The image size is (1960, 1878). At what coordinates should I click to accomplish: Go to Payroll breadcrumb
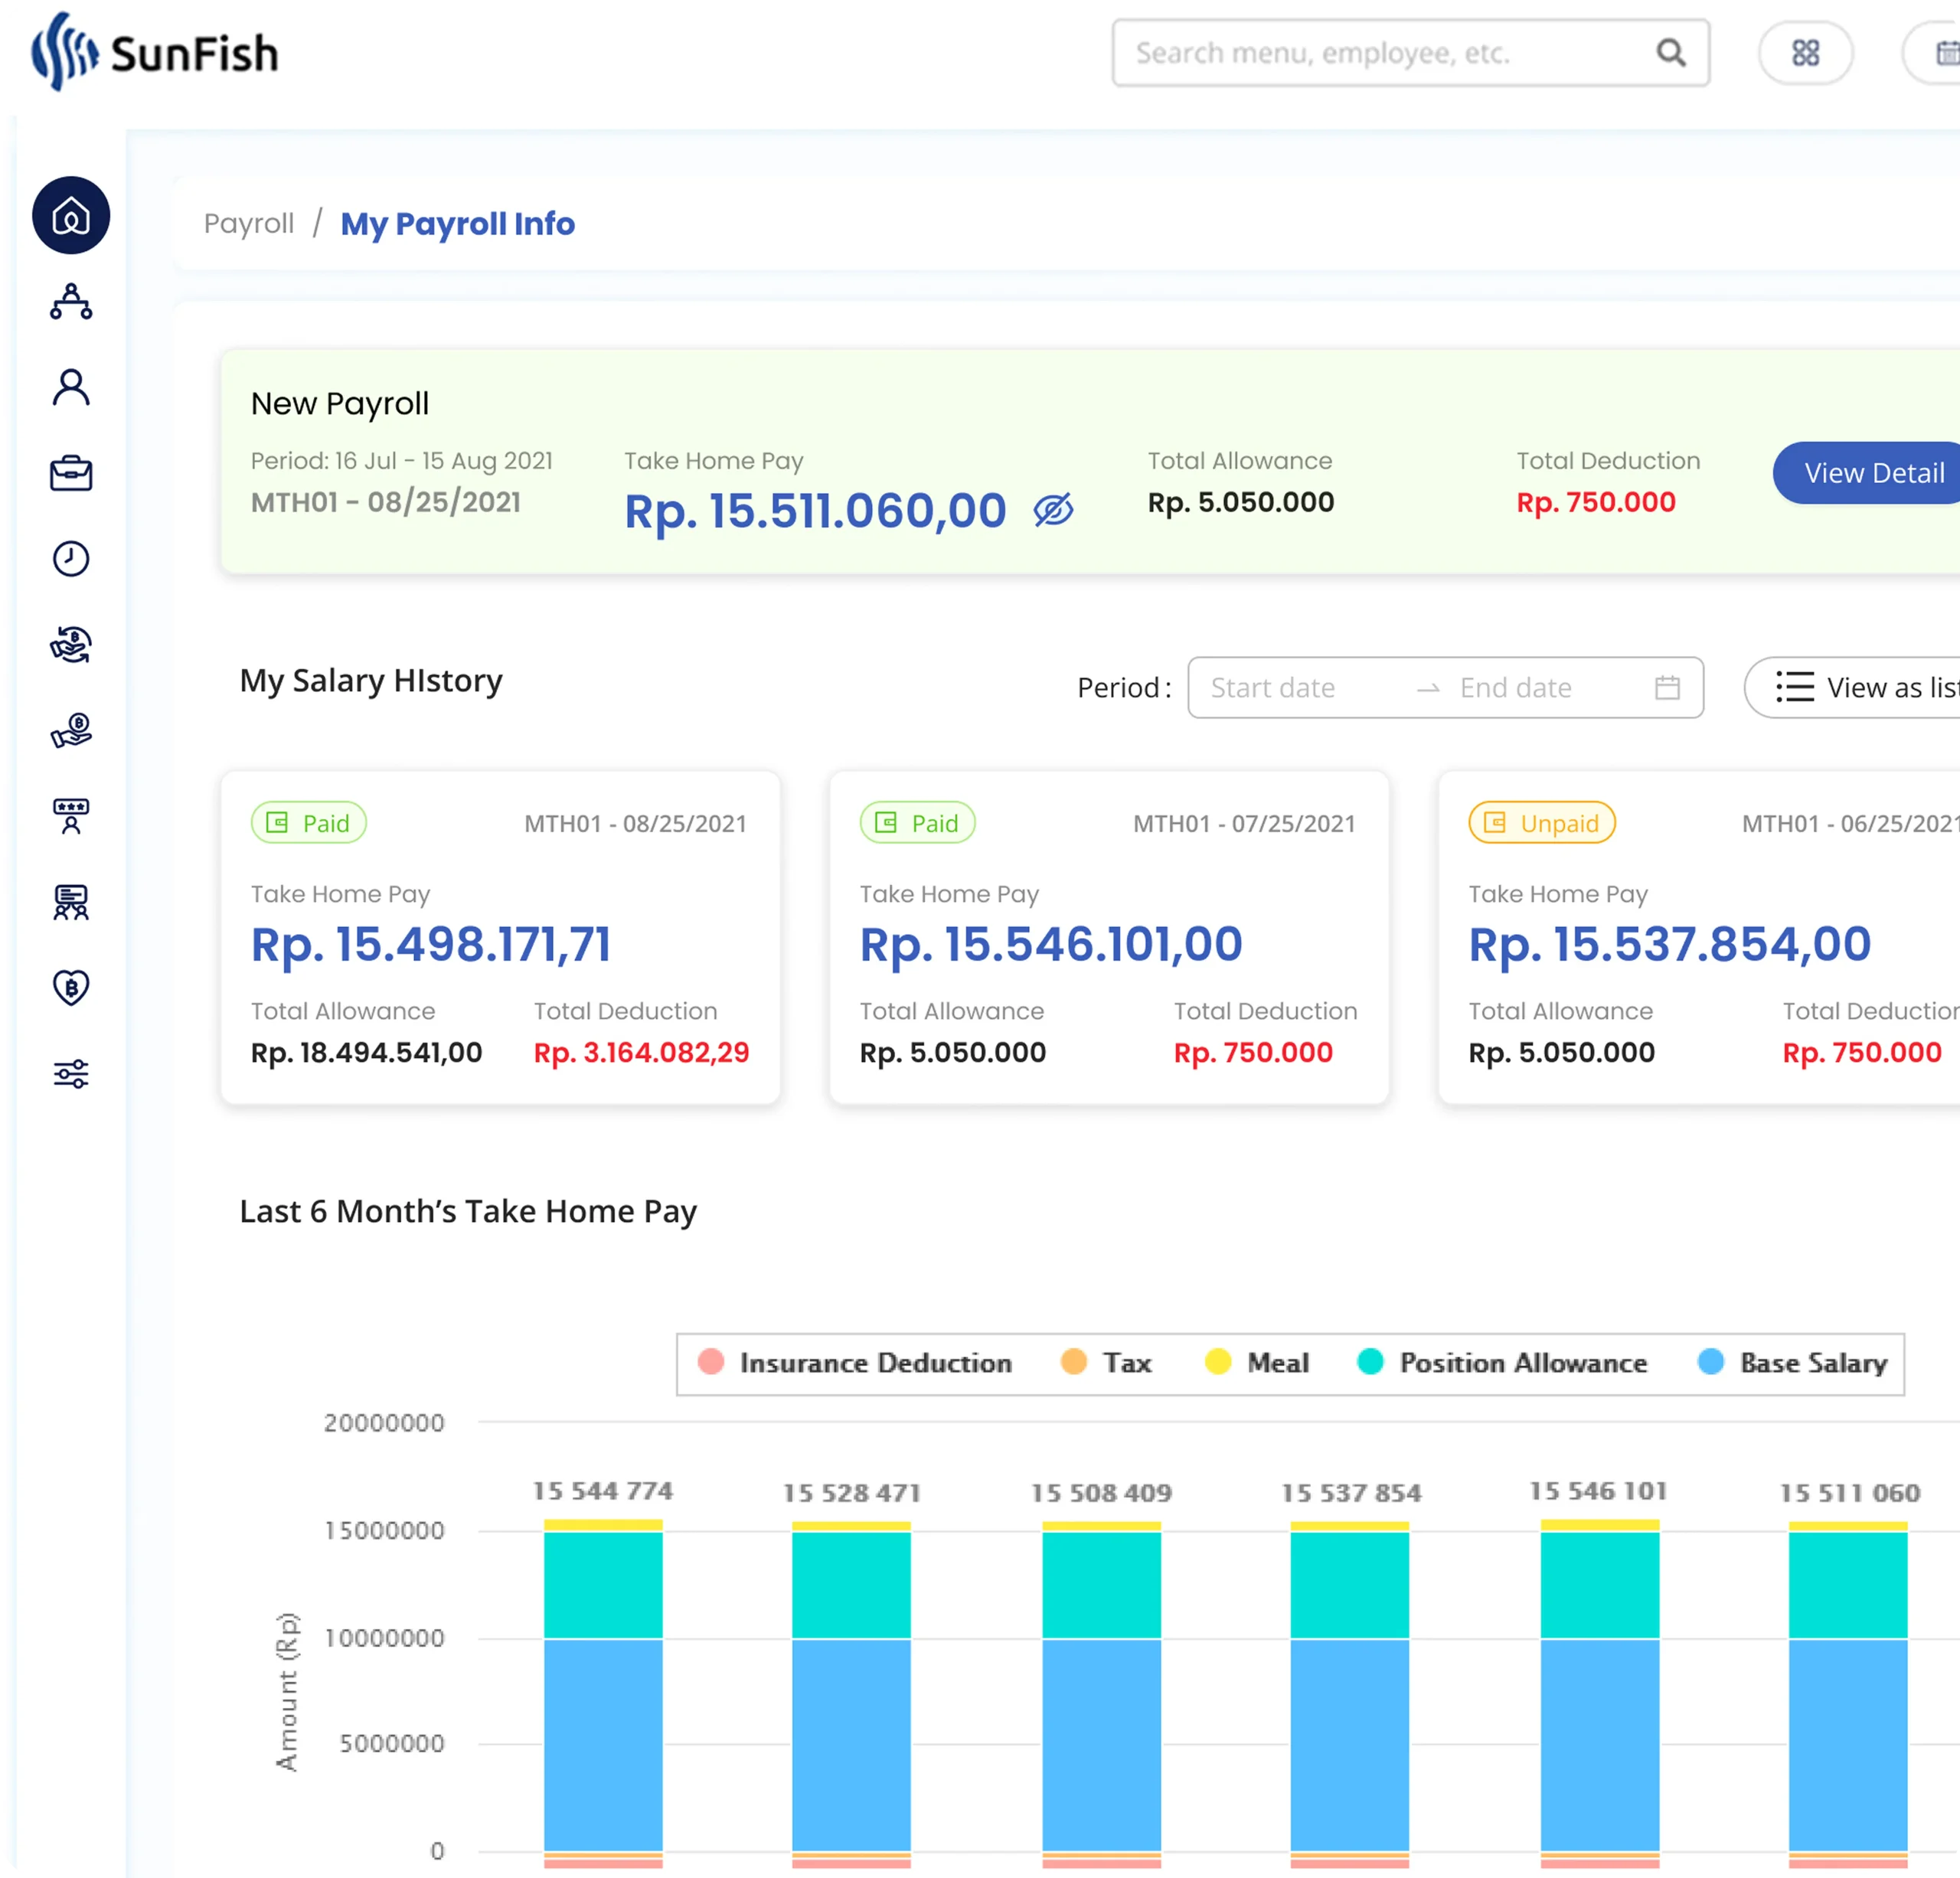pyautogui.click(x=249, y=224)
